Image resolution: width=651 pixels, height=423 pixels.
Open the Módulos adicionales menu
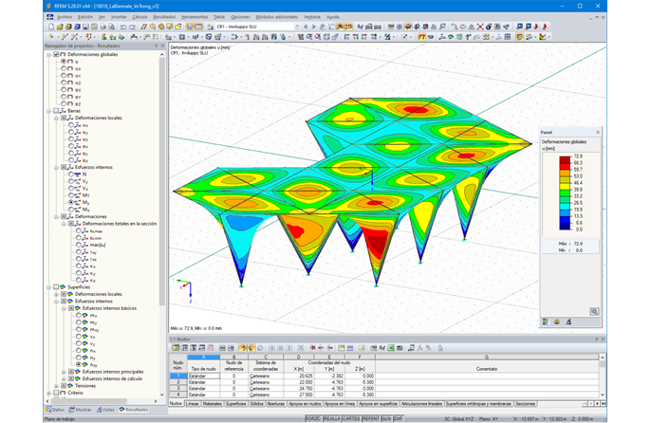(x=276, y=17)
